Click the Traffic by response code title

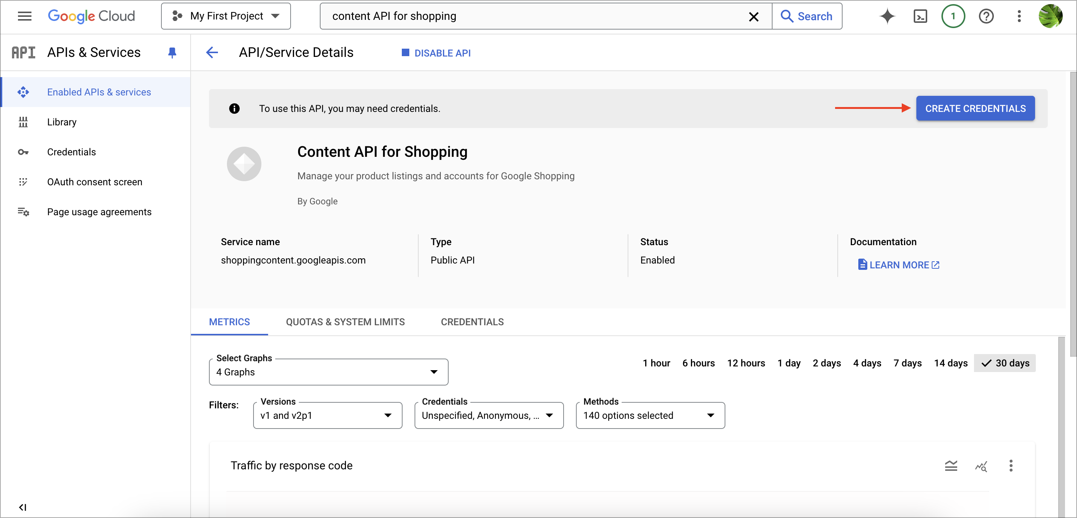[291, 465]
